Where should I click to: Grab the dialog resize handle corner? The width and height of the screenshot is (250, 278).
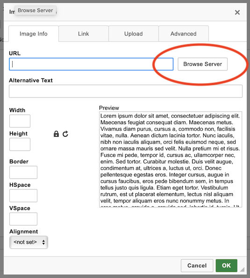[x=242, y=269]
